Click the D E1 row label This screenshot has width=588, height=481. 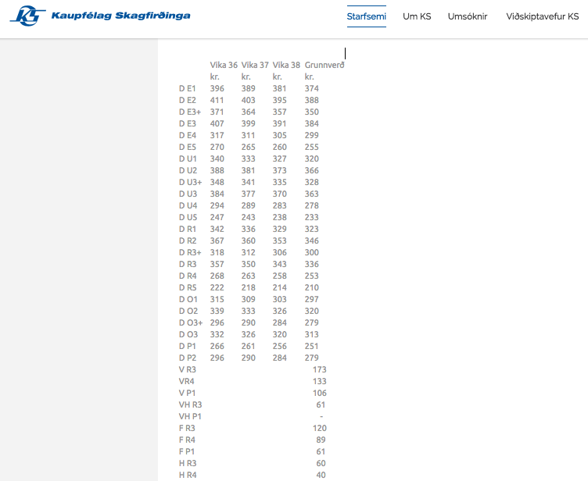point(188,89)
